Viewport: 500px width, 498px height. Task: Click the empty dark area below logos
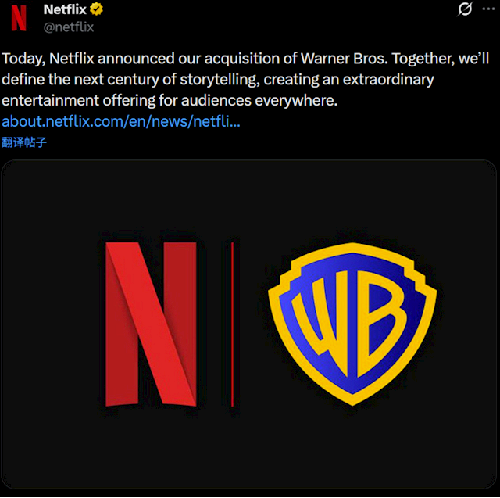(249, 450)
